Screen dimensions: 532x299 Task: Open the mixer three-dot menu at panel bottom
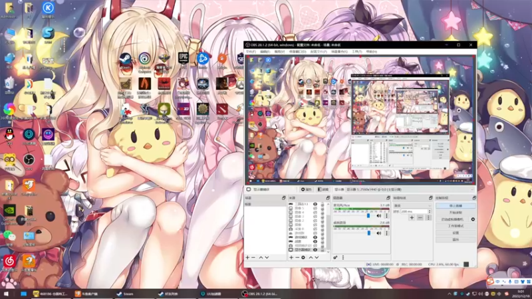pos(343,258)
